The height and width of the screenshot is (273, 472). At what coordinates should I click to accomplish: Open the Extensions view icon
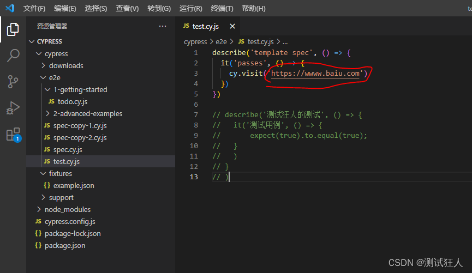click(14, 135)
